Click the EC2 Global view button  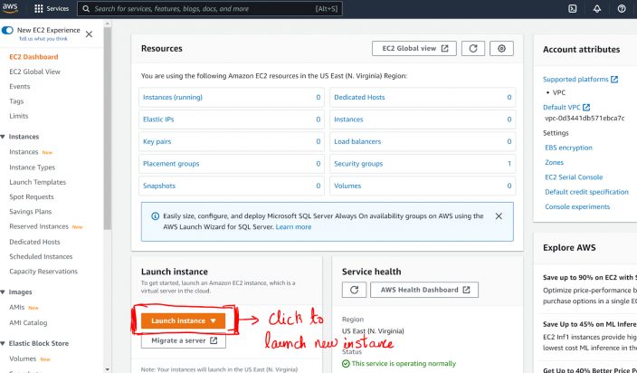414,49
